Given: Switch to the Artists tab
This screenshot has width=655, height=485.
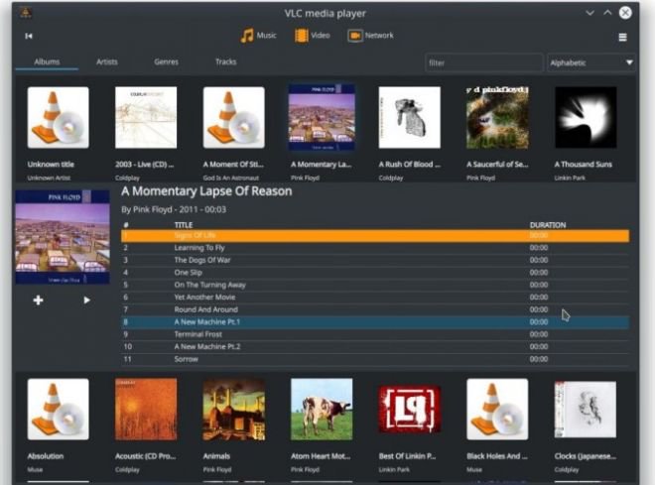Looking at the screenshot, I should coord(107,61).
